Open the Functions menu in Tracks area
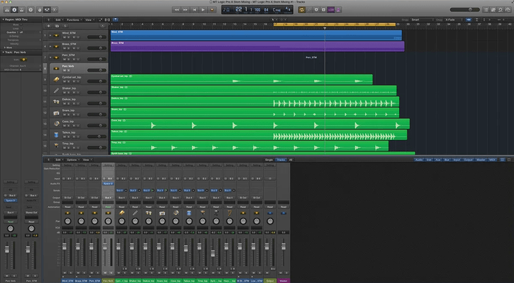514x283 pixels. click(x=74, y=20)
